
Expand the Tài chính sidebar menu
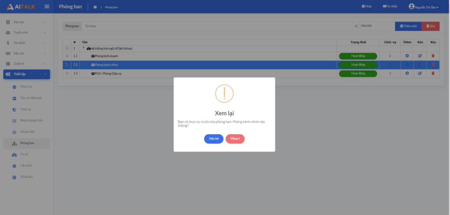[26, 43]
